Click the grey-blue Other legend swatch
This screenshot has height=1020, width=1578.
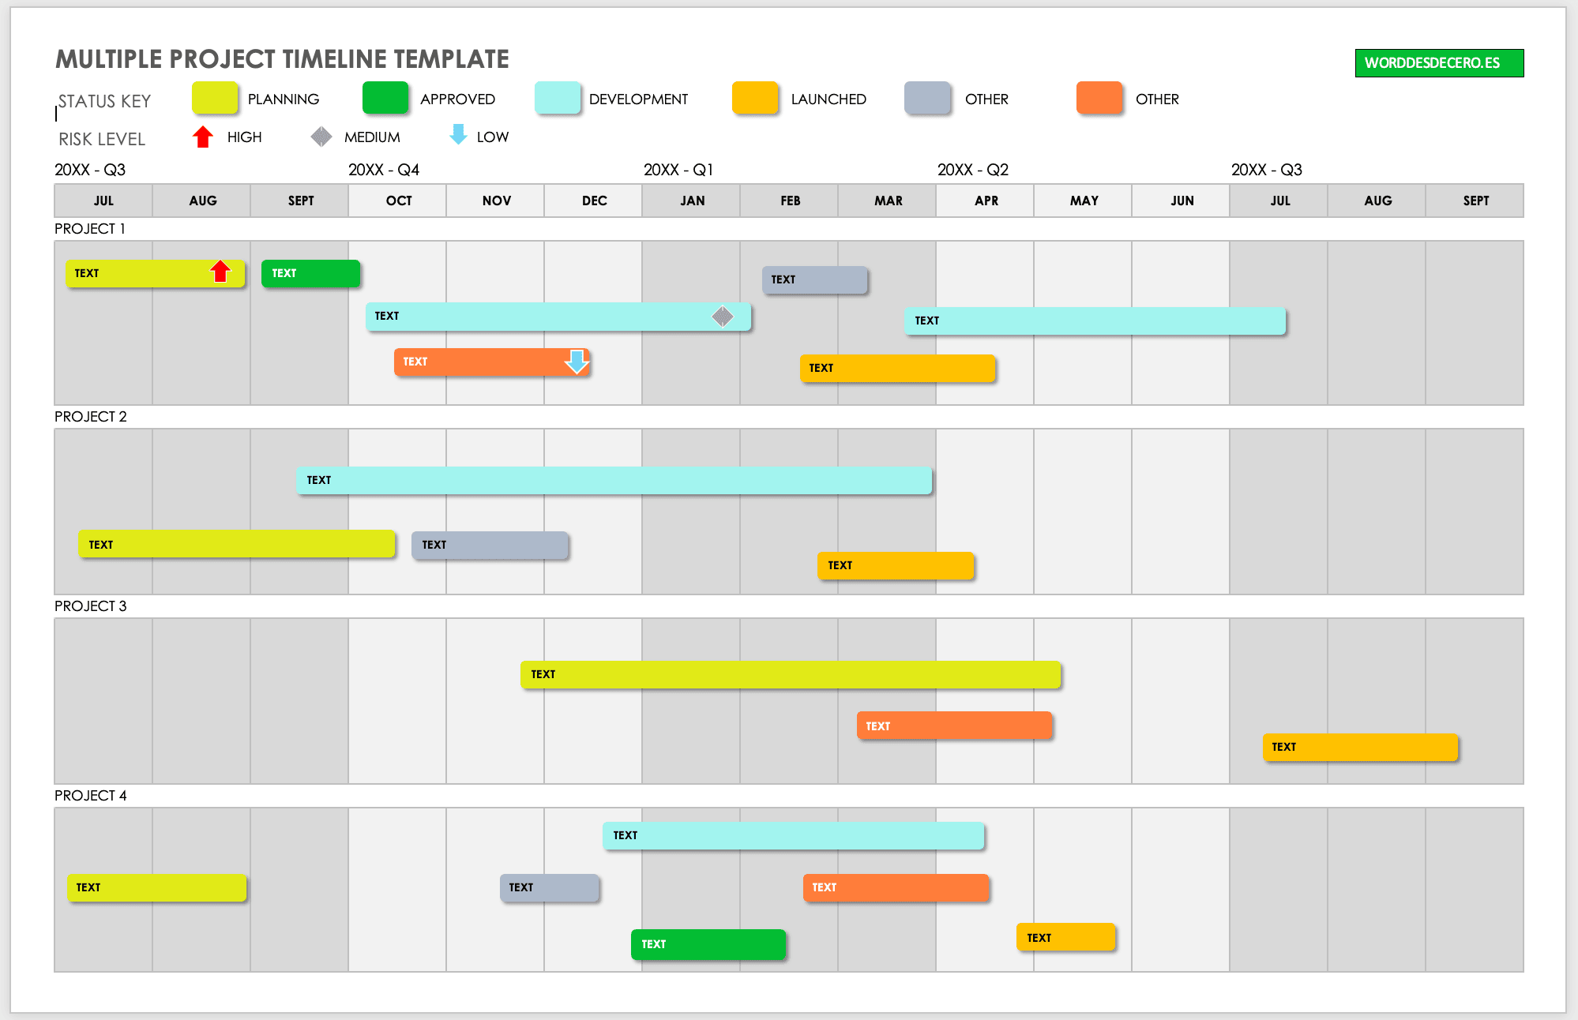point(927,98)
